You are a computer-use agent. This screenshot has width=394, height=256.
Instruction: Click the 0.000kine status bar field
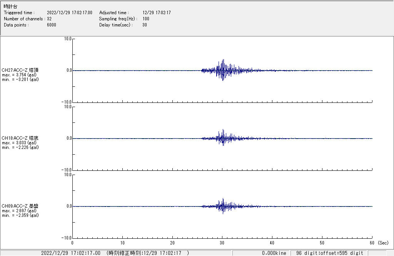click(x=274, y=253)
